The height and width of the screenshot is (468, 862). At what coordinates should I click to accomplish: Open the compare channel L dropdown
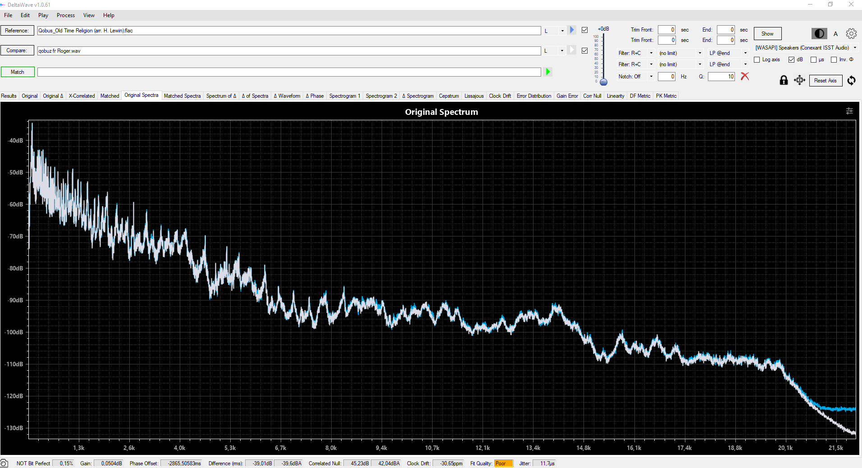[x=562, y=50]
